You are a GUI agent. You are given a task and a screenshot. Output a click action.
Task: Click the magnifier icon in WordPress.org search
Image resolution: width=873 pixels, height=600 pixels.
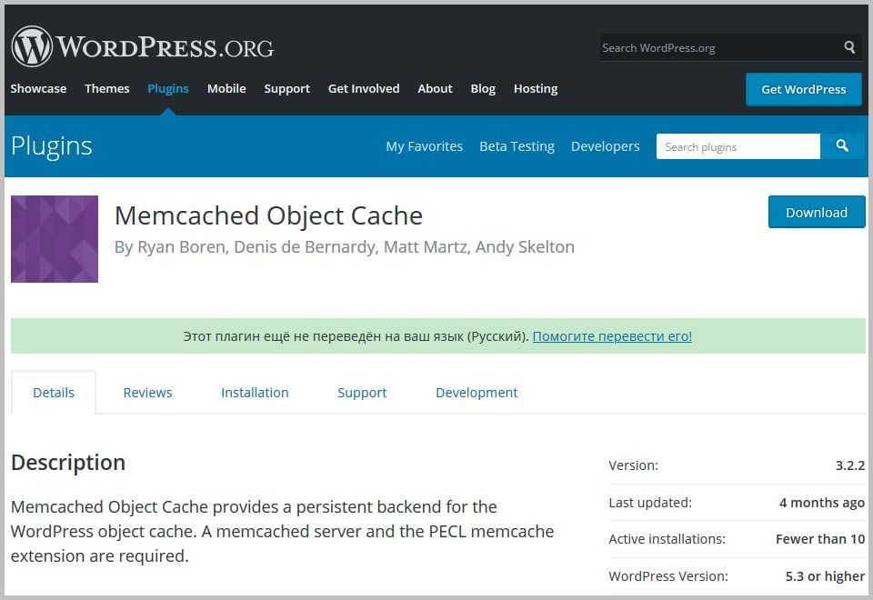click(849, 47)
